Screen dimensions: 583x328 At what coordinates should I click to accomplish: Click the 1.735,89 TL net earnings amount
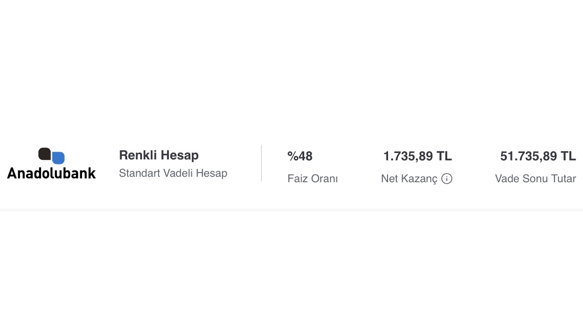point(417,156)
